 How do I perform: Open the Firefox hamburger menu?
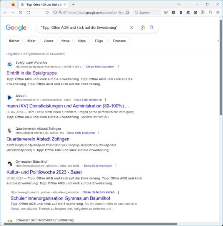click(218, 13)
